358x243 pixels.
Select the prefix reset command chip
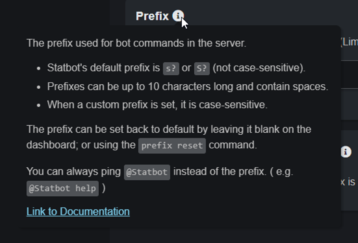point(172,146)
